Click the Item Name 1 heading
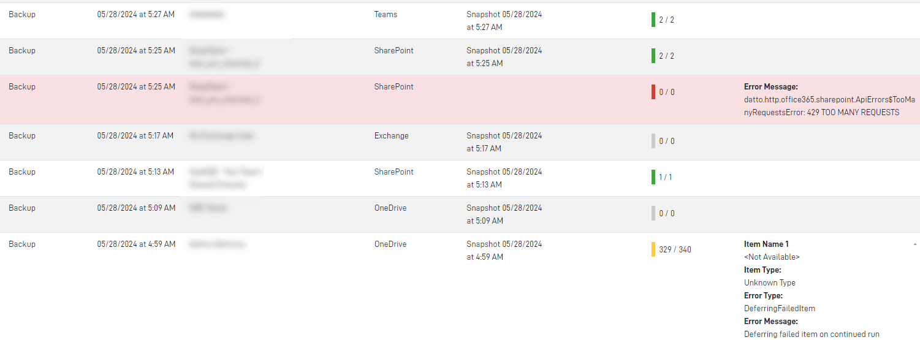Screen dimensions: 920x340 (766, 244)
